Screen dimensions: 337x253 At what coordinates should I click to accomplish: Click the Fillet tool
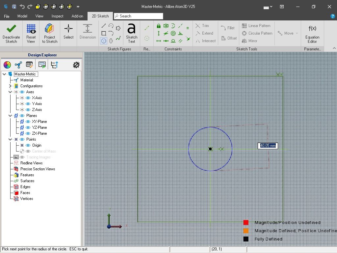228,28
